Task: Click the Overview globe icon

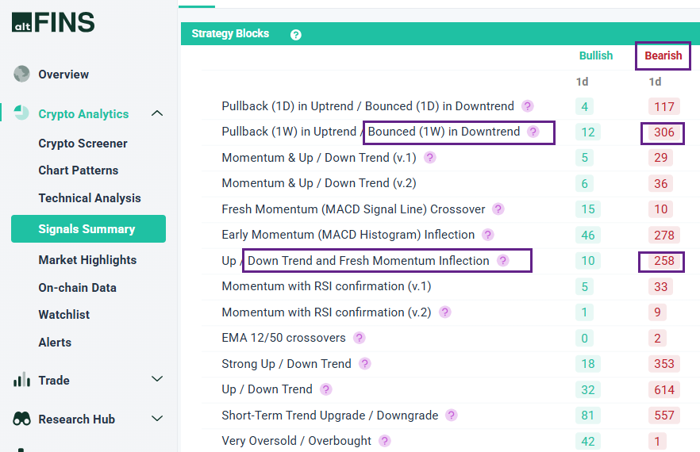Action: 21,75
